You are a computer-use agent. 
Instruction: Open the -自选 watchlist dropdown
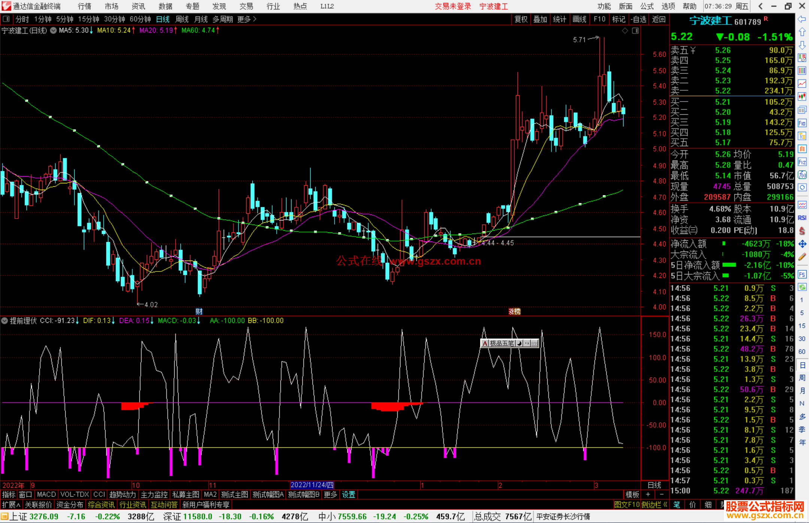[x=639, y=19]
